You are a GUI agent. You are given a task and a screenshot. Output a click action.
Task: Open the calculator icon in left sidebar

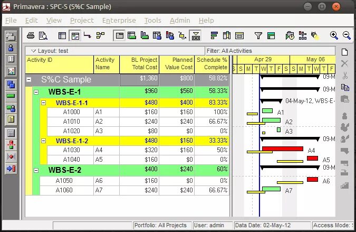tap(11, 133)
